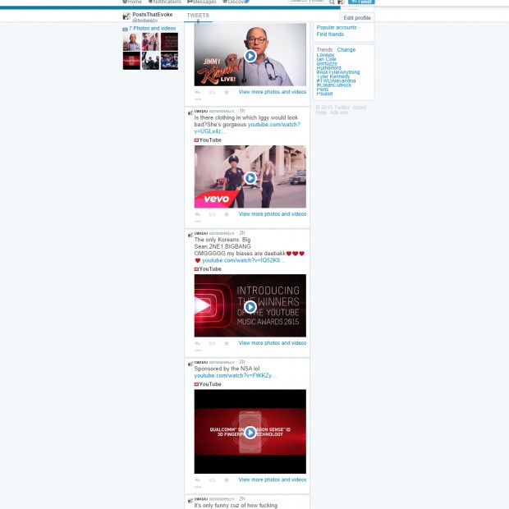Click avatar beside the NSA tweet
This screenshot has height=509, width=509.
pyautogui.click(x=190, y=364)
